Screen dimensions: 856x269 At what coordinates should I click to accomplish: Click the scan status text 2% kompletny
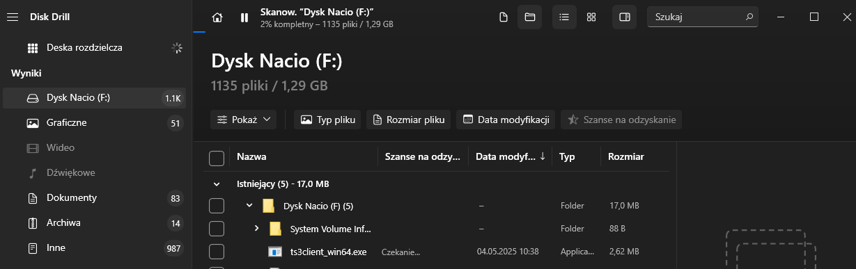[327, 24]
